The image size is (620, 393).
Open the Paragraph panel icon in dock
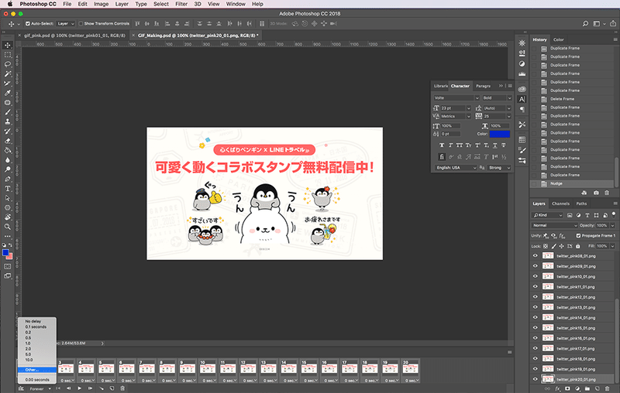522,109
